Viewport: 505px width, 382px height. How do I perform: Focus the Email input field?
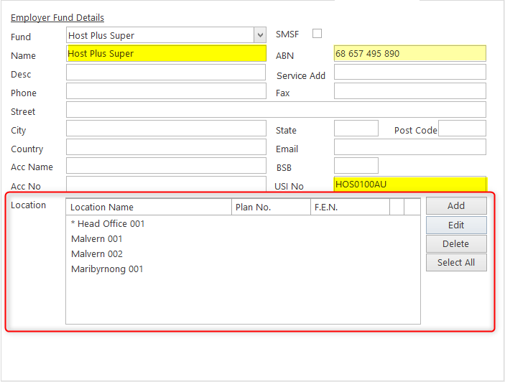409,147
